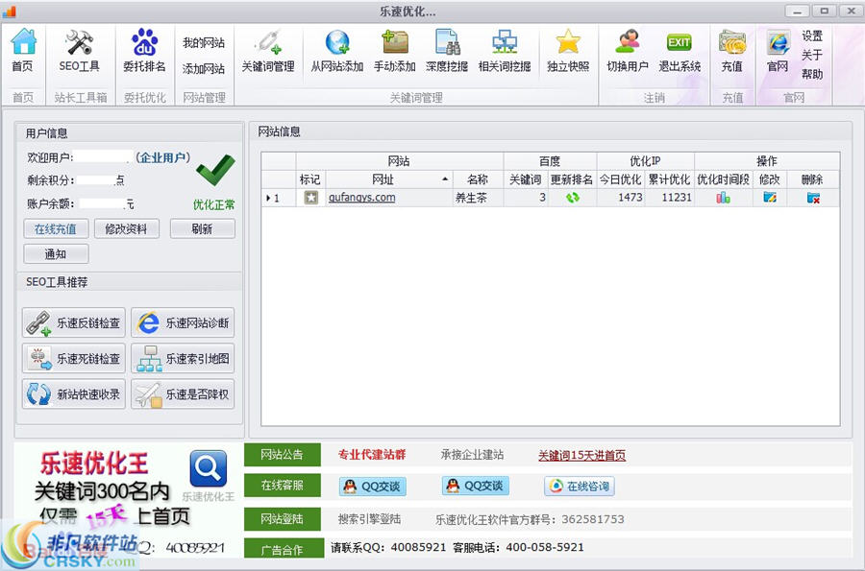This screenshot has height=571, width=865.
Task: Click the 名称 column header
Action: pos(477,179)
